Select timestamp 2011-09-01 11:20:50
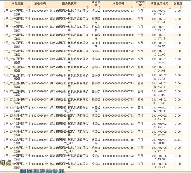Screen dimensions: 191x173 coord(159,45)
